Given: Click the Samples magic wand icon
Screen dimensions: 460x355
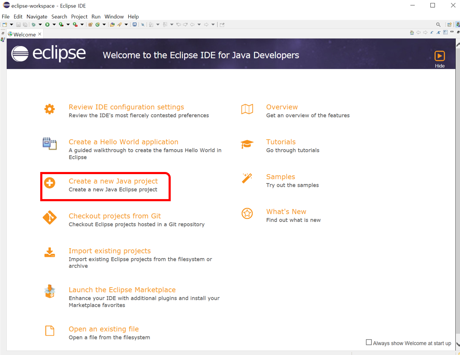Looking at the screenshot, I should click(247, 178).
